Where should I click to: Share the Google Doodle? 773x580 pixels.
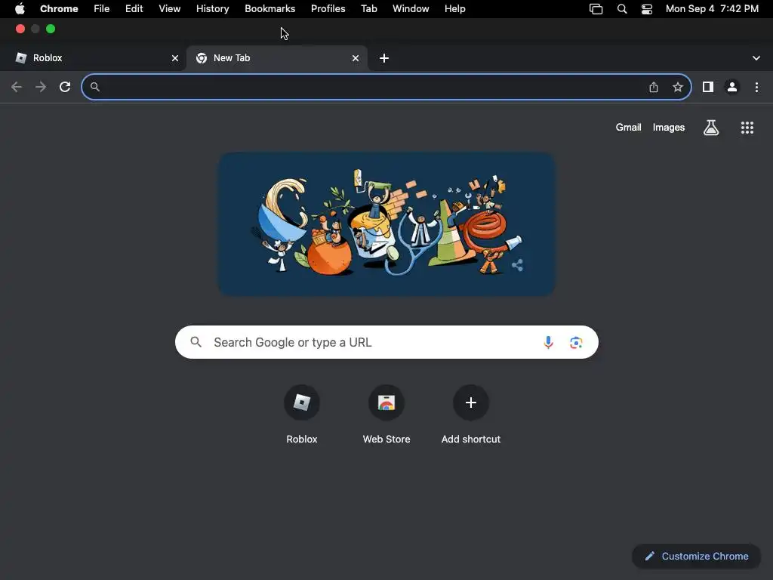point(517,265)
